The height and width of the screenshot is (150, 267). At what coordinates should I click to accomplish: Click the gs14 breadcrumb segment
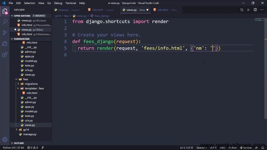tap(58, 16)
